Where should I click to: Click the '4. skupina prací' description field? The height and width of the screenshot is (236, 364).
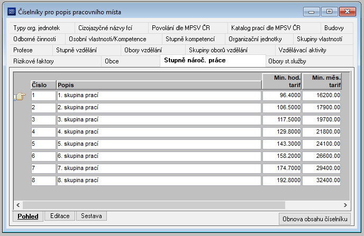tap(159, 132)
